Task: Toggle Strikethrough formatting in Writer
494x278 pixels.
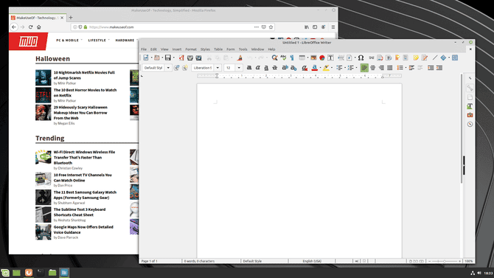Action: [x=275, y=68]
